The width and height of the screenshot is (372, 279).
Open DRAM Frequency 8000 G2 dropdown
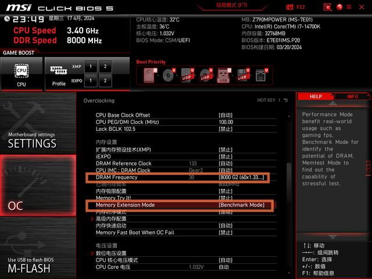(x=242, y=177)
